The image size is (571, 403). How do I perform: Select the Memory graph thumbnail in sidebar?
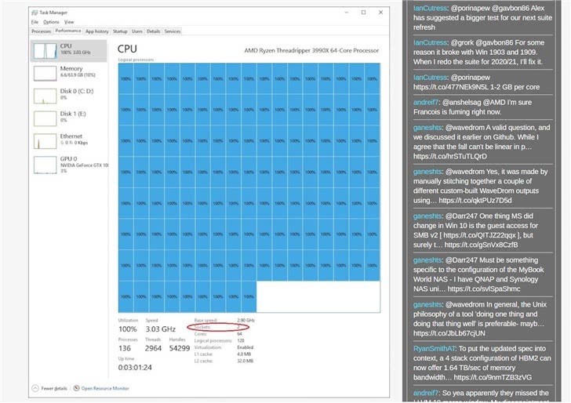pos(45,74)
